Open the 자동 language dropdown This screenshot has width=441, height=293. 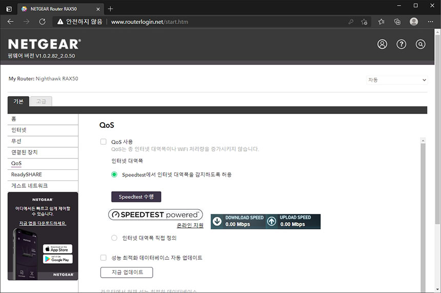click(397, 80)
